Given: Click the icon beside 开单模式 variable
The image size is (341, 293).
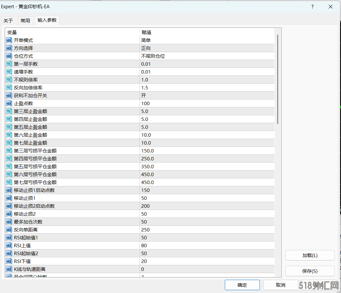Looking at the screenshot, I should click(x=9, y=40).
